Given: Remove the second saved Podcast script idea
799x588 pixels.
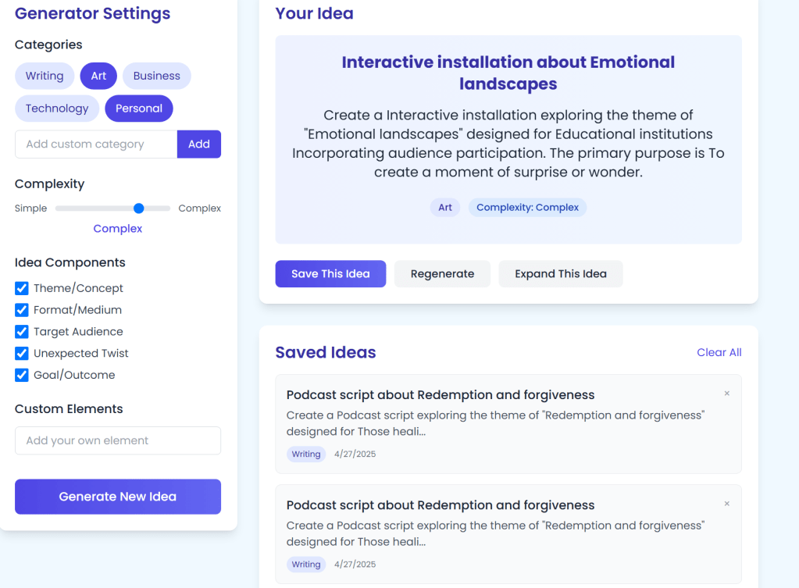Looking at the screenshot, I should 726,504.
